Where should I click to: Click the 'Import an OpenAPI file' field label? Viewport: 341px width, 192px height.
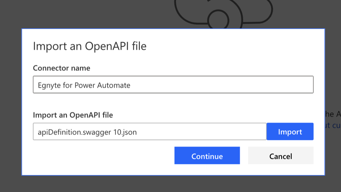click(73, 115)
